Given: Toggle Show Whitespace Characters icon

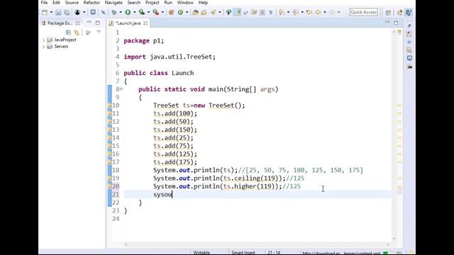Looking at the screenshot, I should click(x=271, y=13).
